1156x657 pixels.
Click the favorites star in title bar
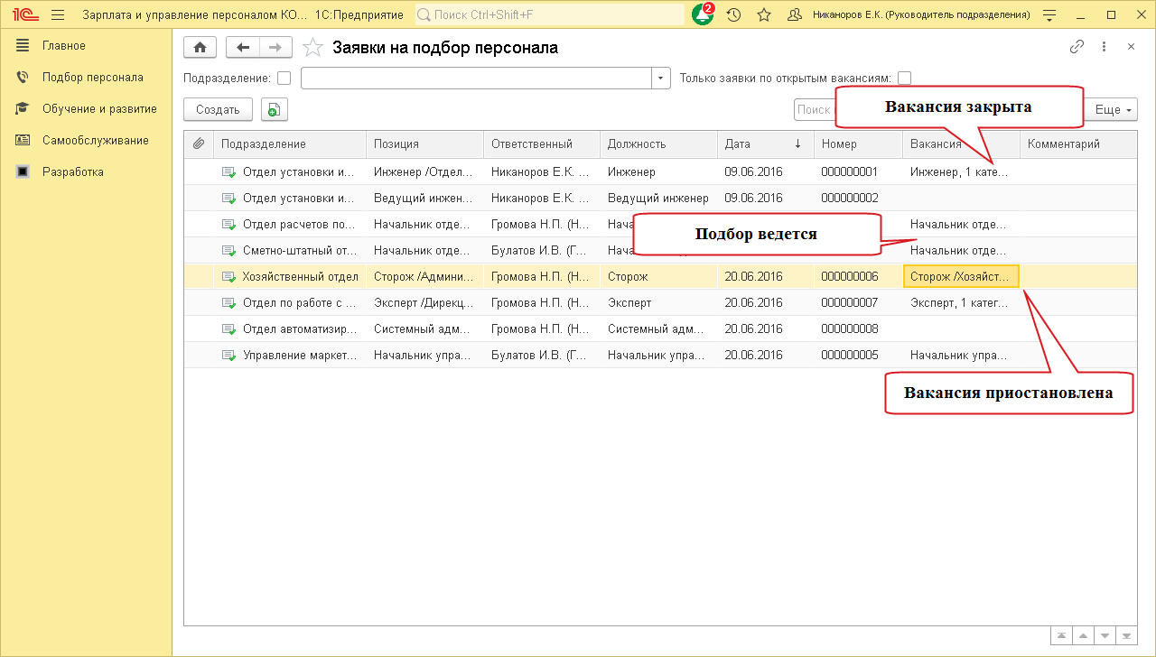[x=764, y=15]
